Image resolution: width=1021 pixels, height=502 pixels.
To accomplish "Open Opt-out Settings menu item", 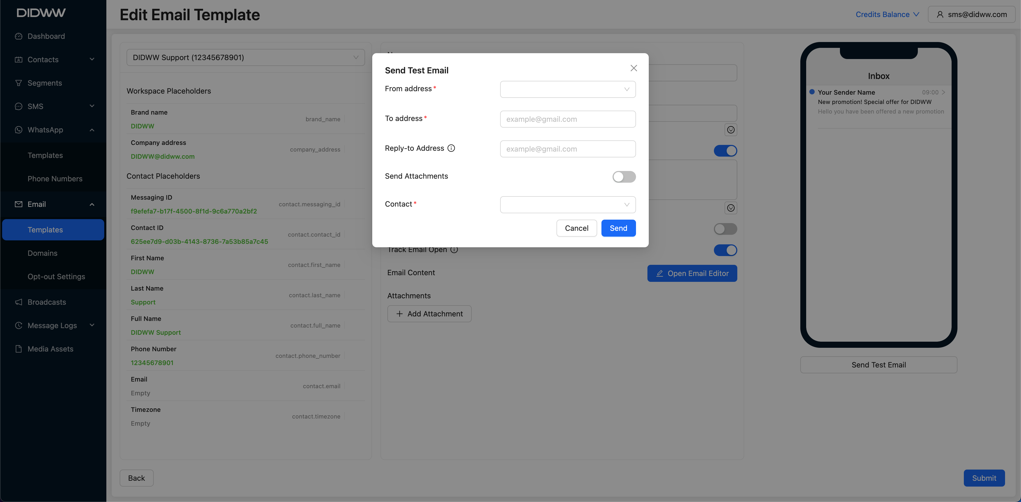I will tap(56, 277).
